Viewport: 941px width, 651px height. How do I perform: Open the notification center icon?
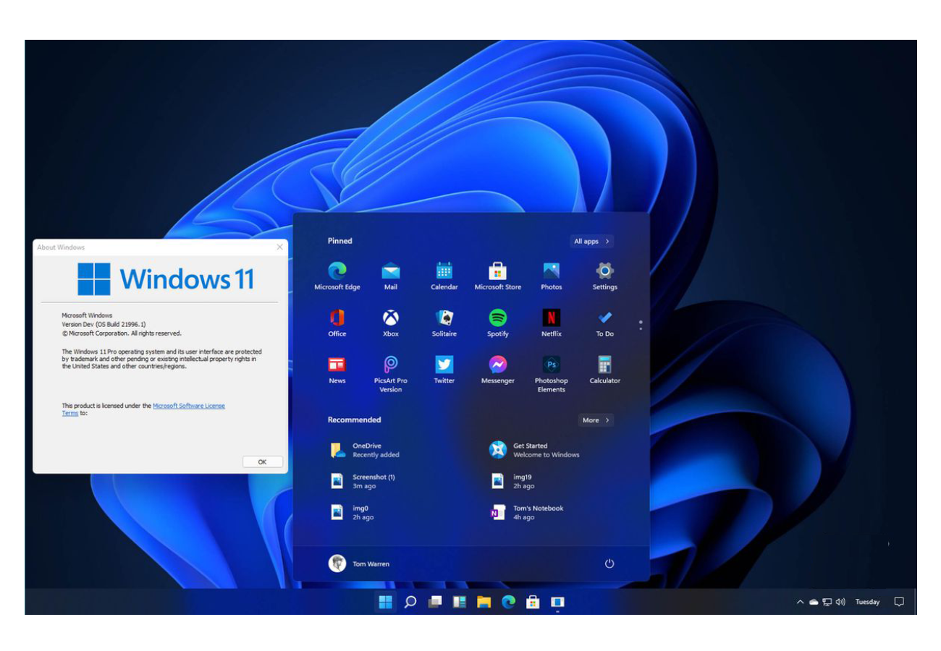[x=899, y=602]
